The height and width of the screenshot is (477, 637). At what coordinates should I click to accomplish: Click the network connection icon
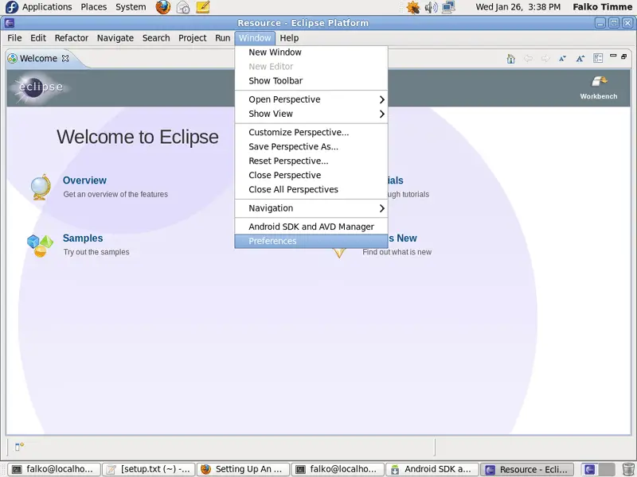pos(448,7)
